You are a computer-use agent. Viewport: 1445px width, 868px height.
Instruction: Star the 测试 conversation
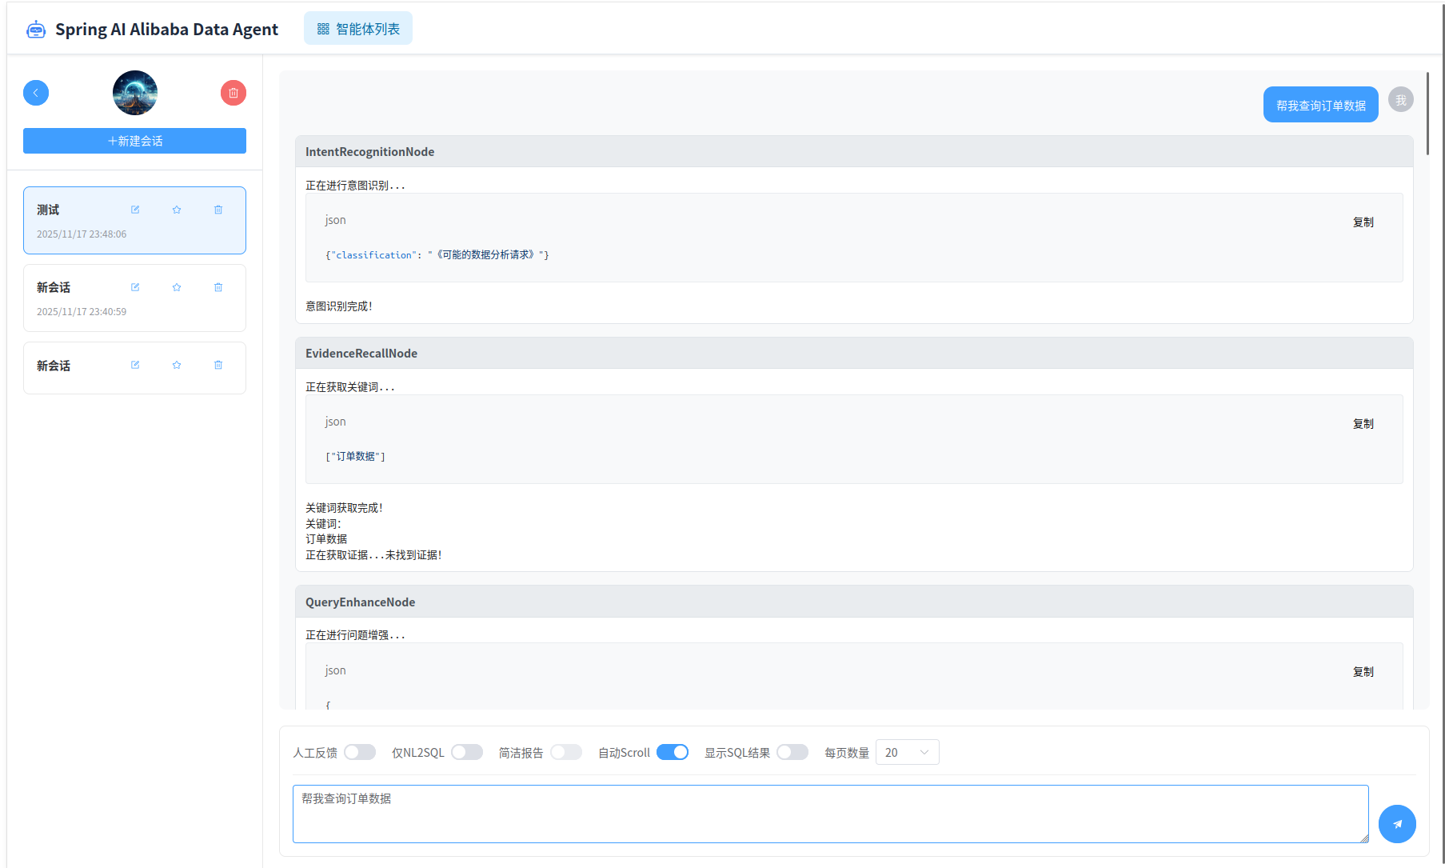[177, 209]
